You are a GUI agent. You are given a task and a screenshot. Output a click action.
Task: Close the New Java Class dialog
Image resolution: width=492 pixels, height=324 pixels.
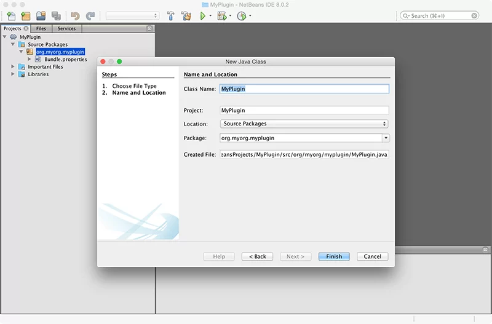click(x=103, y=61)
